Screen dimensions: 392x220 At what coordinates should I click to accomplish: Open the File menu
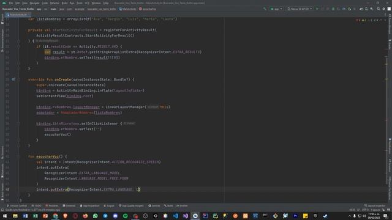coord(11,3)
